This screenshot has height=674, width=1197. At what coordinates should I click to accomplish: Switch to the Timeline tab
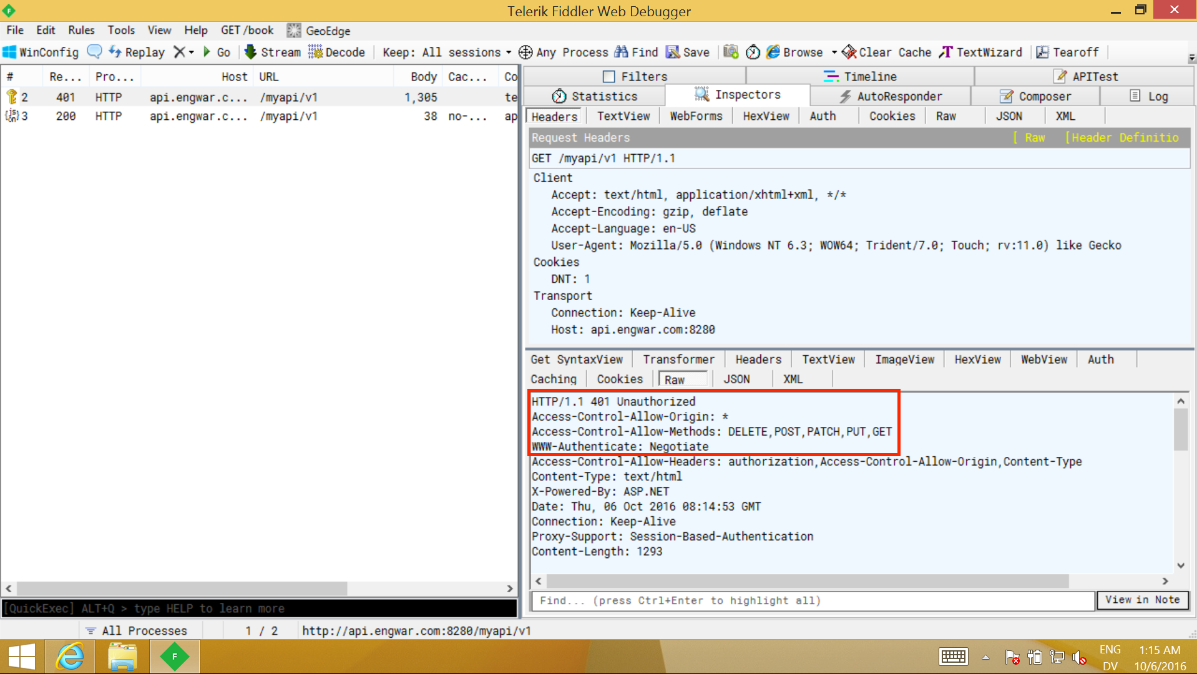tap(860, 76)
